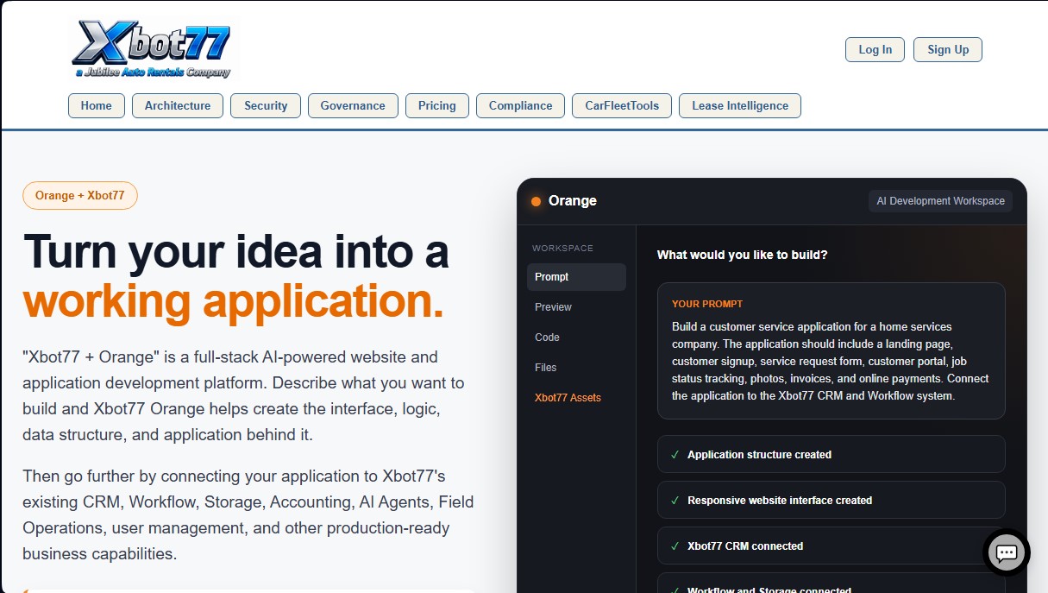The height and width of the screenshot is (593, 1048).
Task: Open the Governance nav tab
Action: point(353,105)
